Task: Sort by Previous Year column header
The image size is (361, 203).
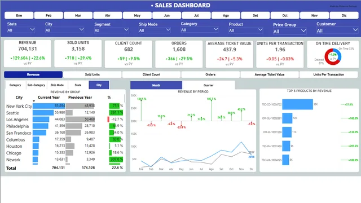Action: coord(80,98)
